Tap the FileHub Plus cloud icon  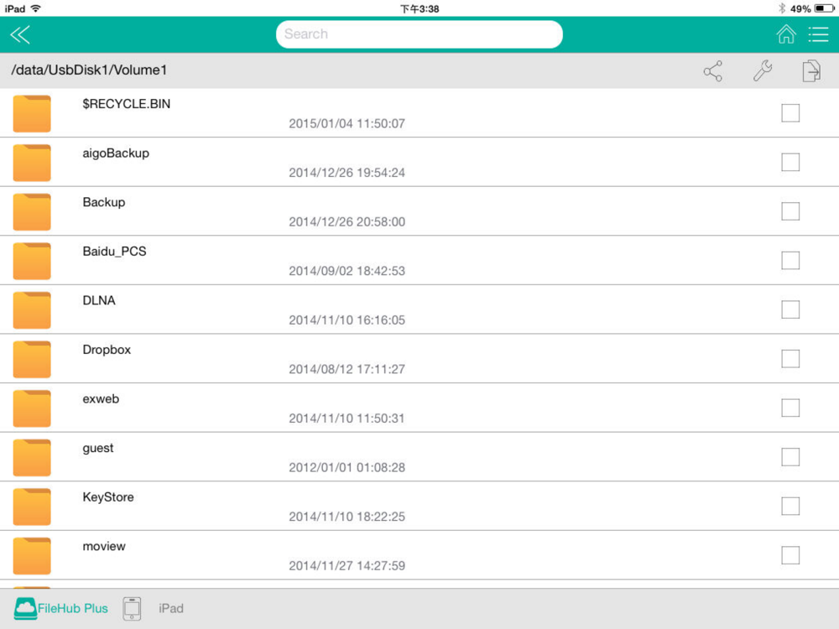click(x=25, y=609)
